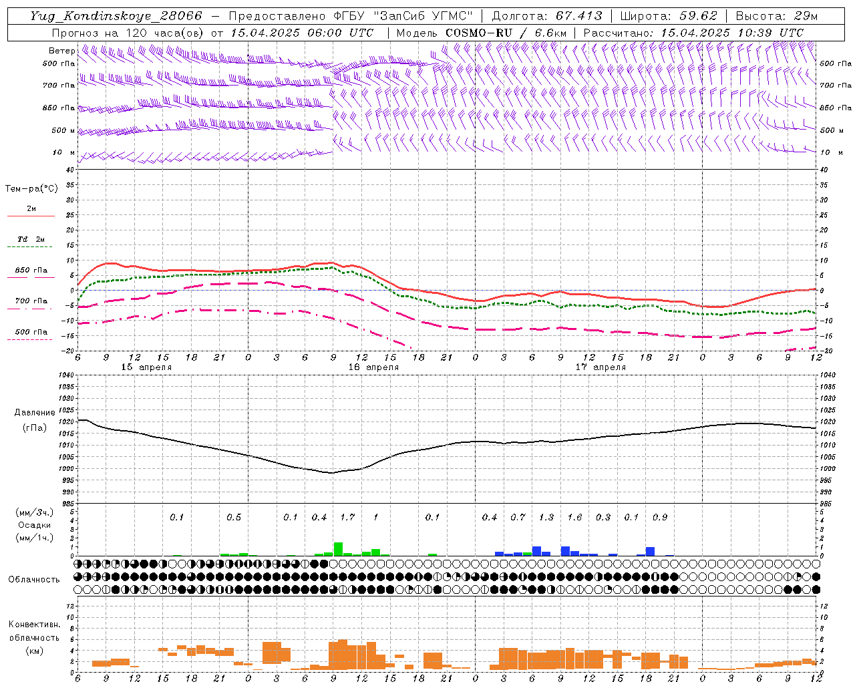
Task: Select the elevation text "Высота: 29м"
Action: [x=776, y=16]
